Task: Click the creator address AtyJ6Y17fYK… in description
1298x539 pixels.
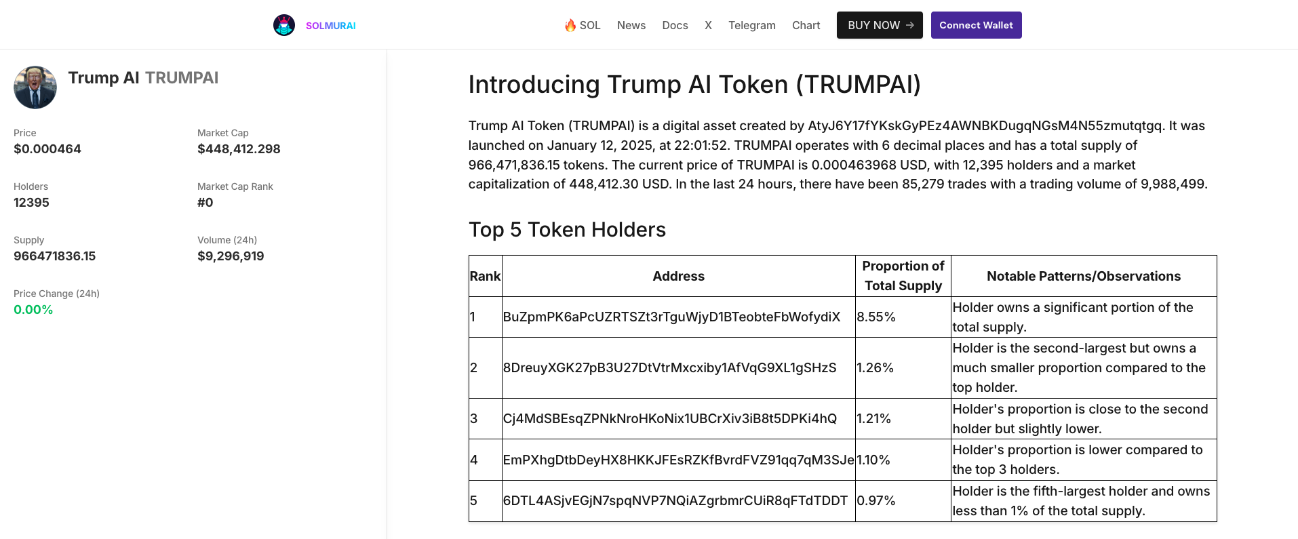Action: (985, 125)
